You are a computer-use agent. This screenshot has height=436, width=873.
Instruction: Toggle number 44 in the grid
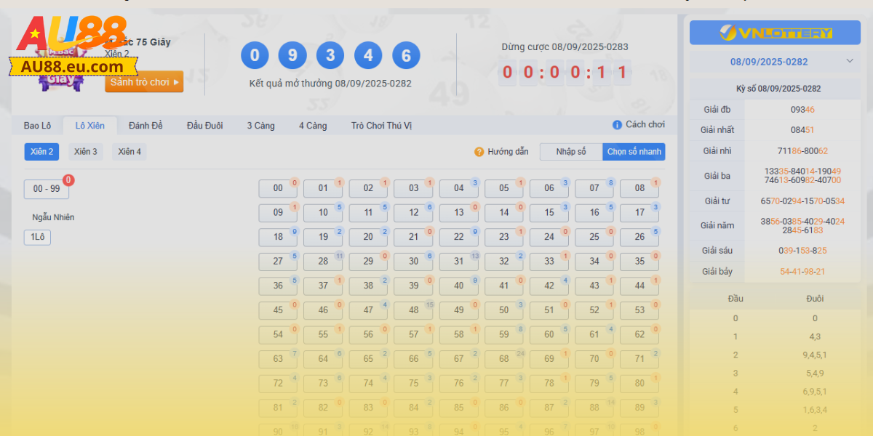(x=639, y=286)
